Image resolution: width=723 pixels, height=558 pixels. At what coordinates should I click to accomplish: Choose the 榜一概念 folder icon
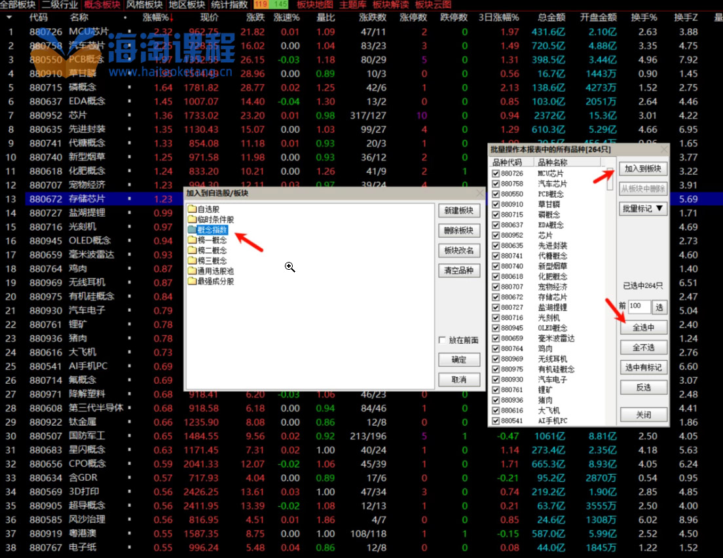[192, 240]
